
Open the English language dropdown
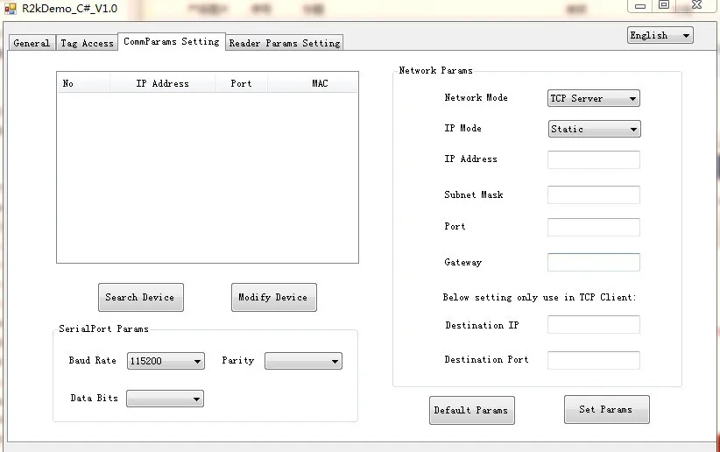coord(660,35)
